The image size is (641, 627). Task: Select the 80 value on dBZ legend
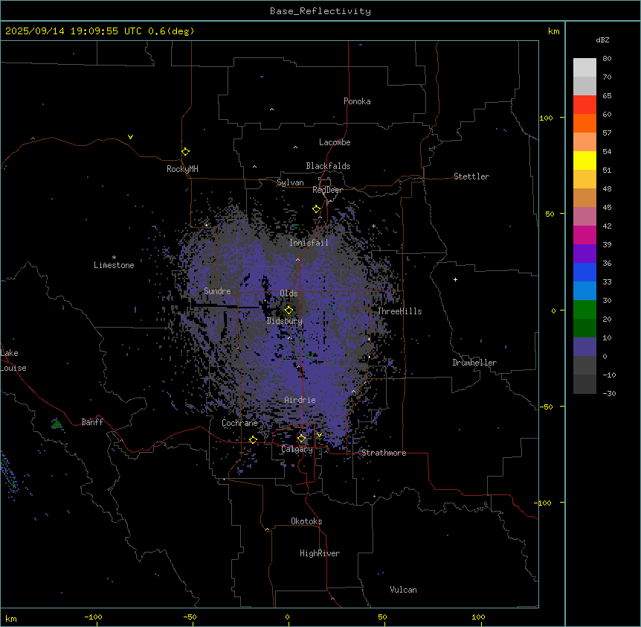607,59
